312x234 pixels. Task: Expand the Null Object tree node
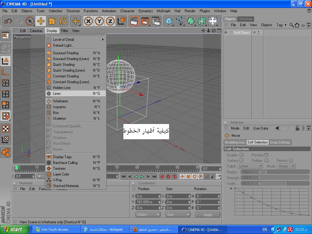[226, 32]
